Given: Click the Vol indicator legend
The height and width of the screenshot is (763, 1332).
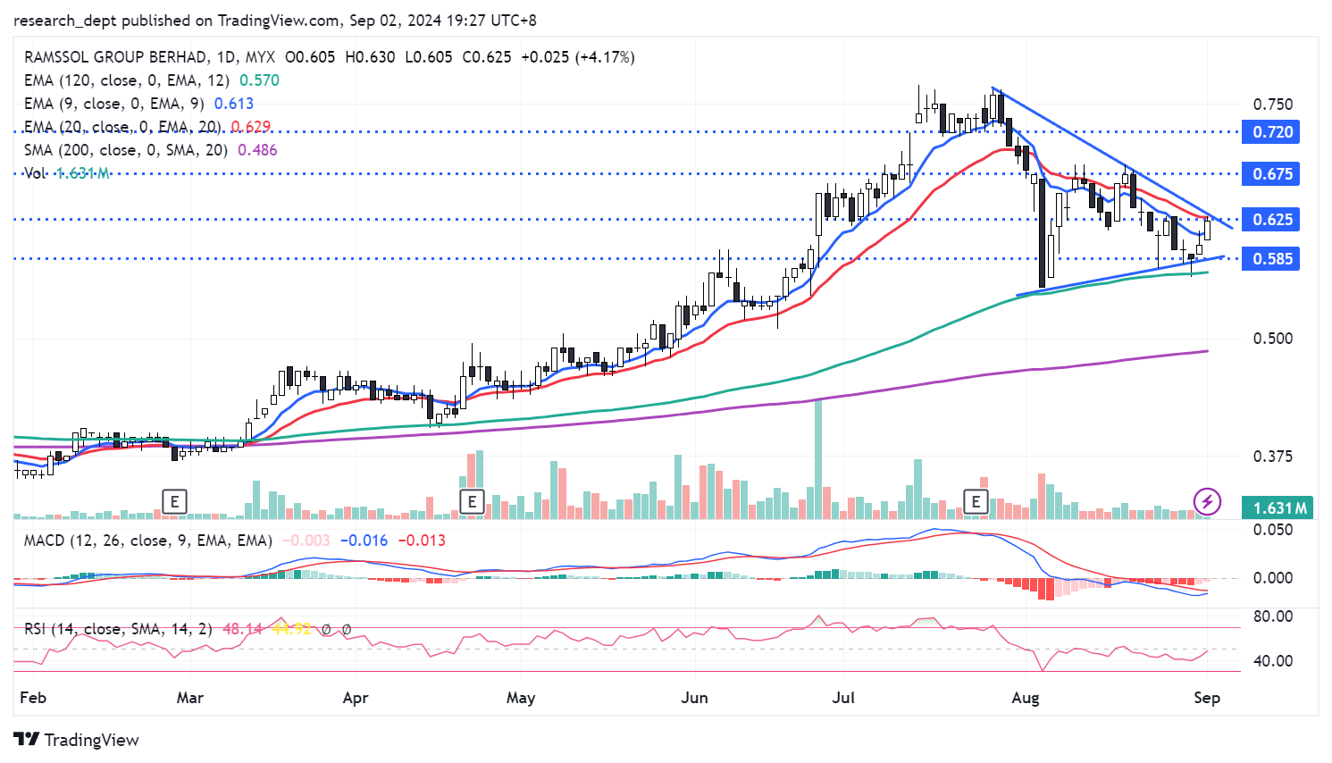Looking at the screenshot, I should (36, 173).
